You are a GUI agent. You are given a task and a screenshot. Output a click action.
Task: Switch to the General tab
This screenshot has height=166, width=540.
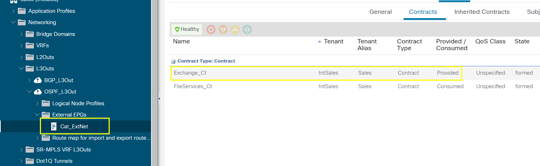click(x=380, y=12)
